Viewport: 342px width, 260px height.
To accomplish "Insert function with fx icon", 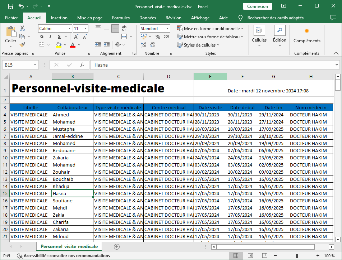I will click(x=82, y=65).
